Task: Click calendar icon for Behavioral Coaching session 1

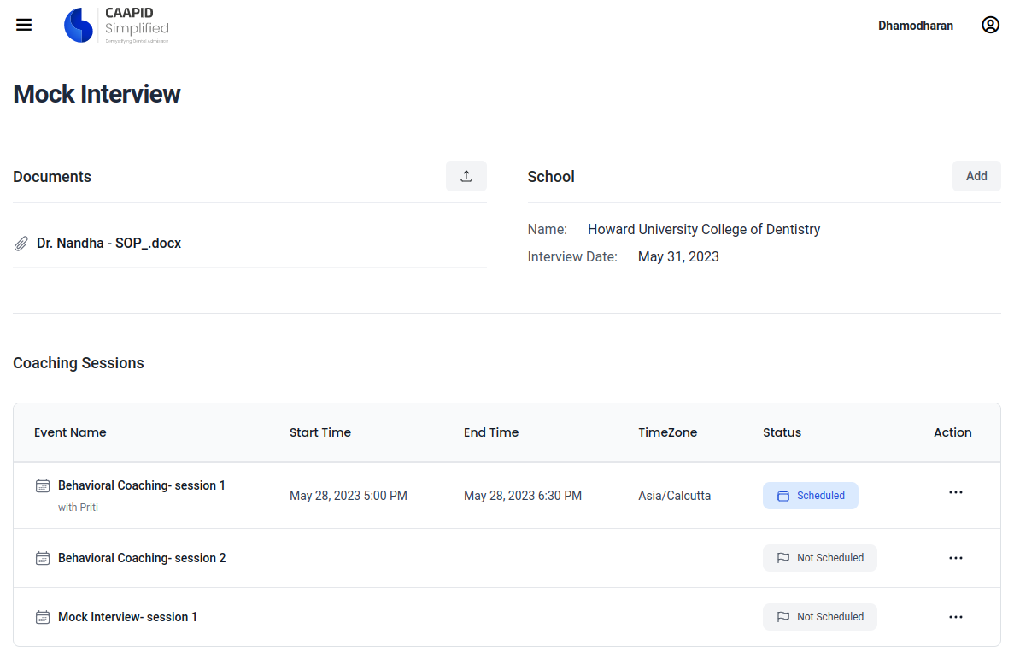Action: click(43, 485)
